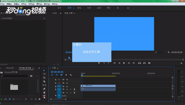Screen dimensions: 185x105
Task: Switch to the Color workspace tab
Action: (79, 8)
